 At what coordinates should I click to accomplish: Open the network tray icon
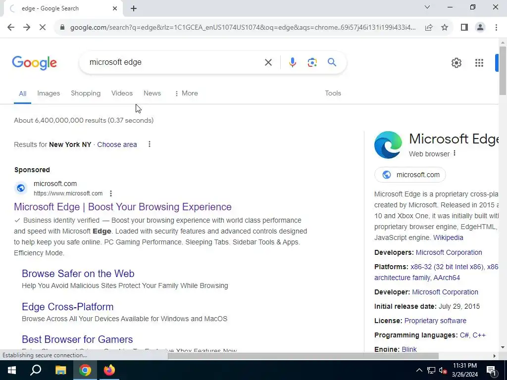431,370
